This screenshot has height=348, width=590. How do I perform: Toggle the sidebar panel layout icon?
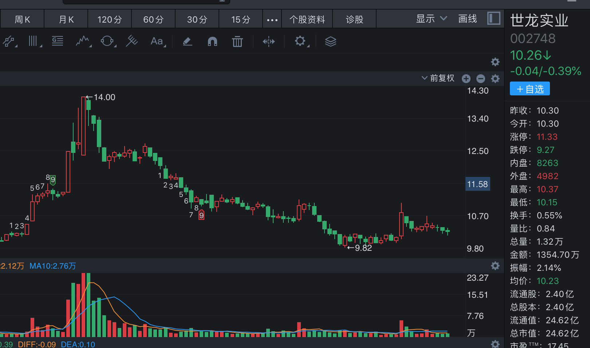494,19
